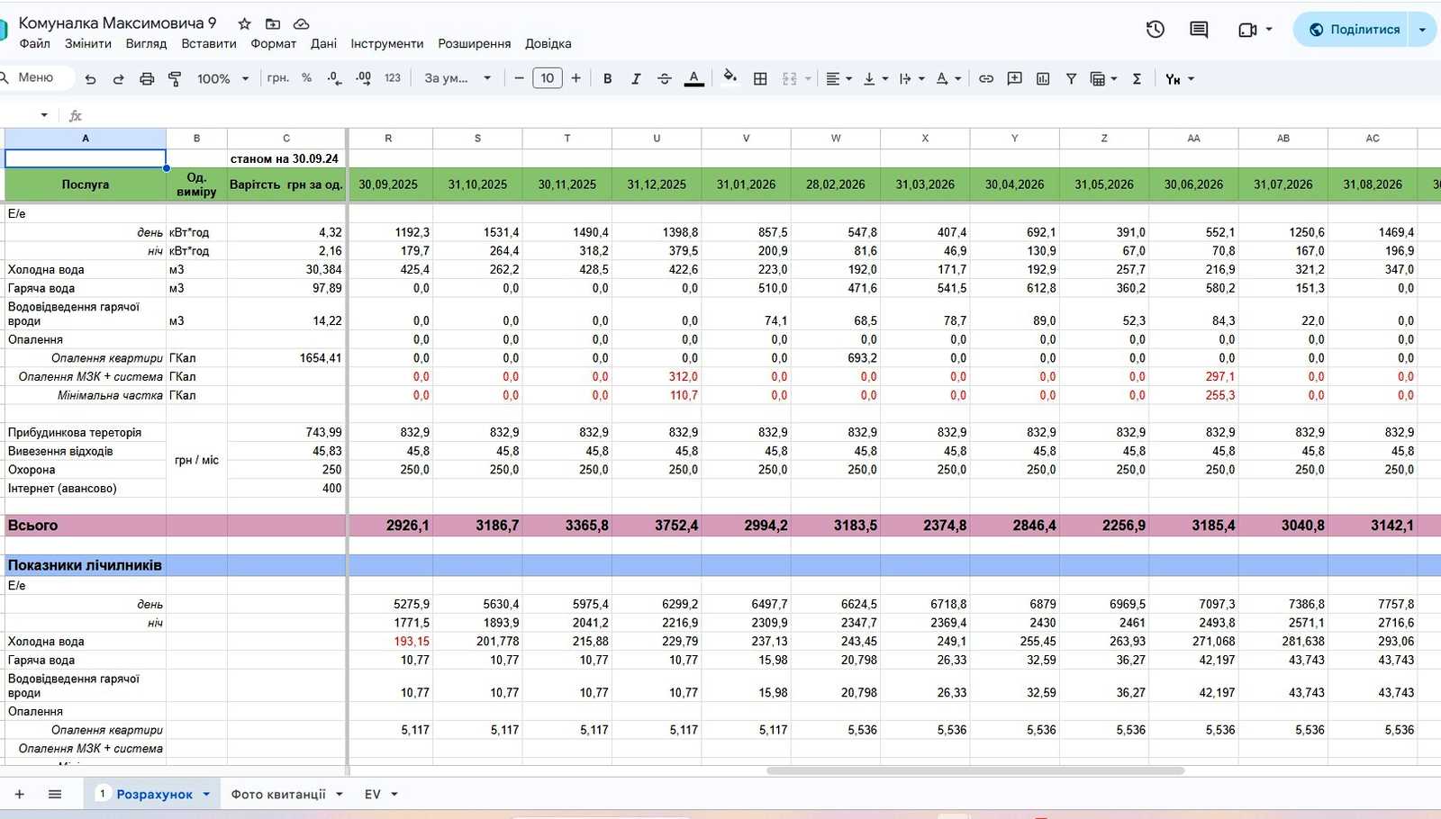Open the Розрахунок sheet tab menu arrow
The width and height of the screenshot is (1441, 819).
click(206, 794)
